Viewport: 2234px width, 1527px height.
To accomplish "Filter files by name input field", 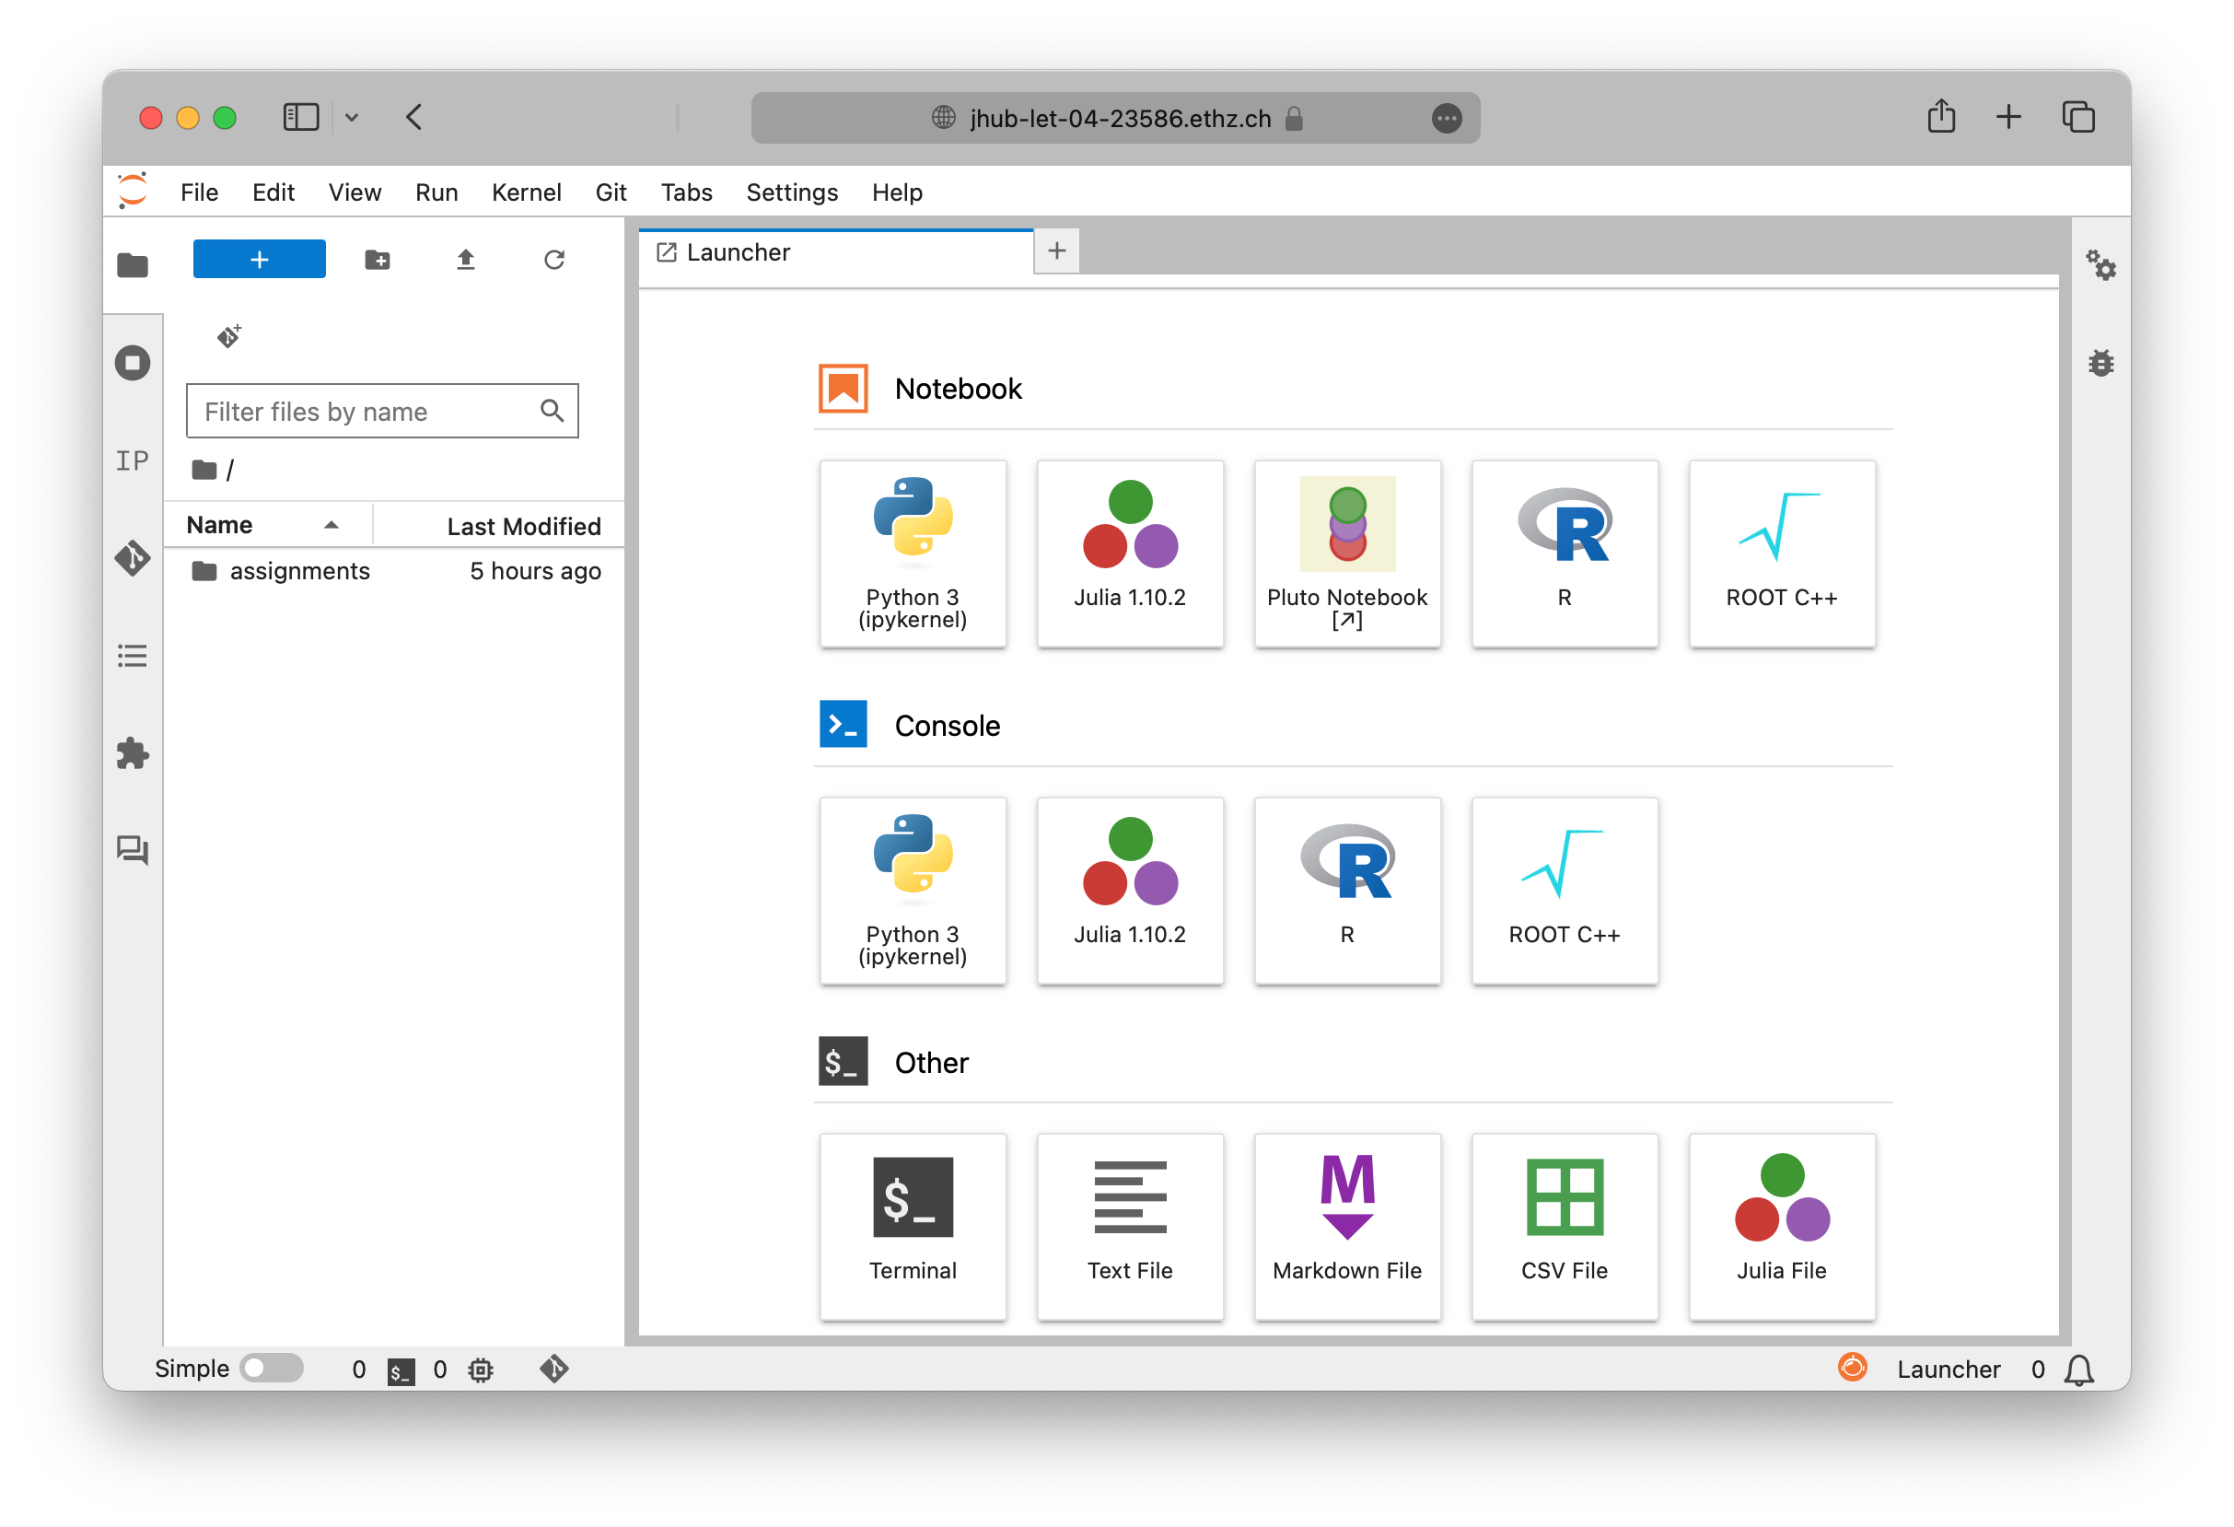I will pyautogui.click(x=382, y=411).
